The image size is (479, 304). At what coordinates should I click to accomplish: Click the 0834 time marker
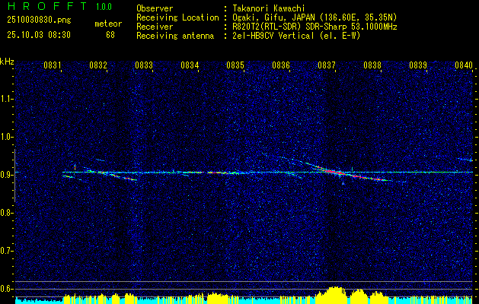click(190, 65)
